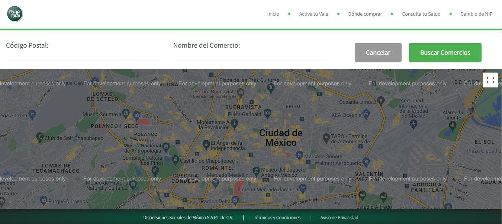This screenshot has width=502, height=224.
Task: Click the AGRÍCOLA PANTITLÁN label
Action: pyautogui.click(x=427, y=187)
